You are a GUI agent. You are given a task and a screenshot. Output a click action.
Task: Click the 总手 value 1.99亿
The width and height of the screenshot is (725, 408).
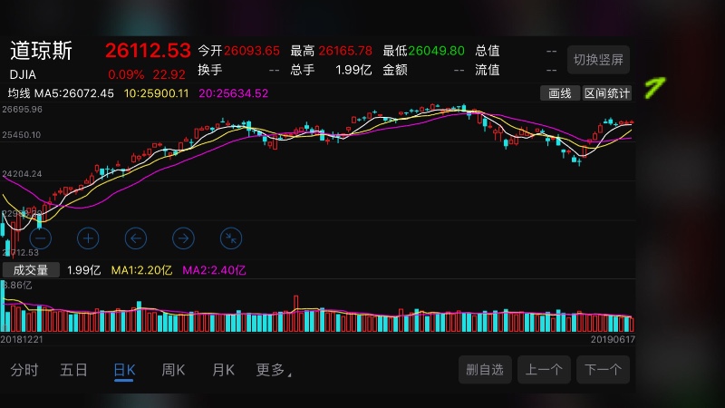point(353,70)
